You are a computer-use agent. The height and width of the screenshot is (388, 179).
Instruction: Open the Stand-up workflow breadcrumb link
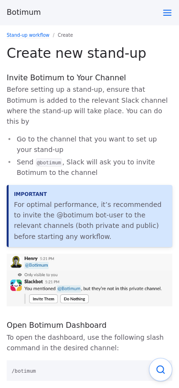pos(28,35)
